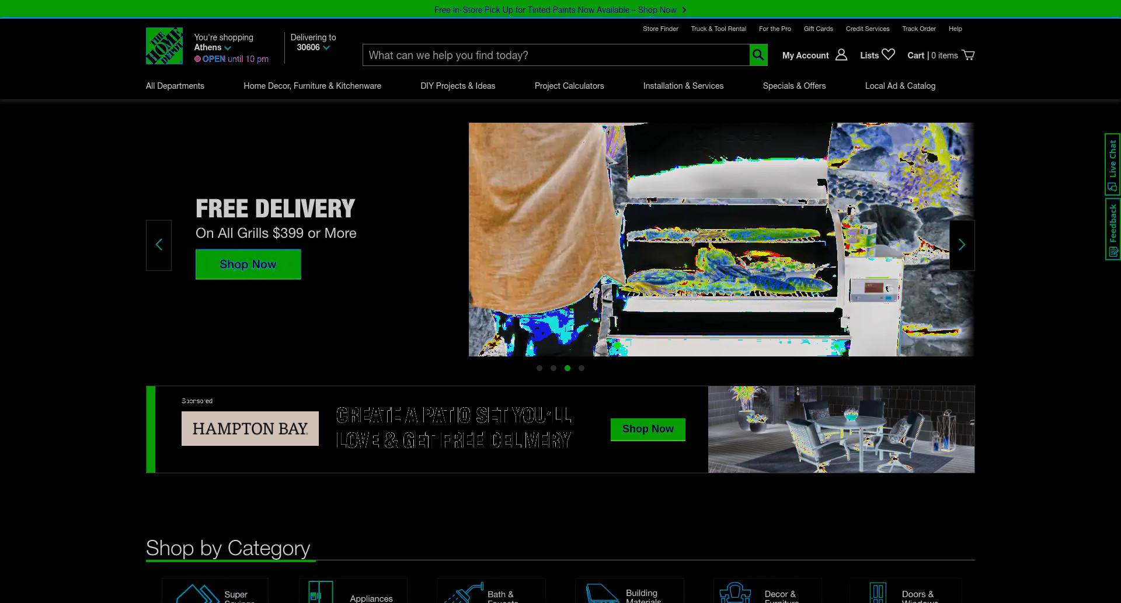Open Appliances category icon
Viewport: 1121px width, 603px height.
[321, 592]
